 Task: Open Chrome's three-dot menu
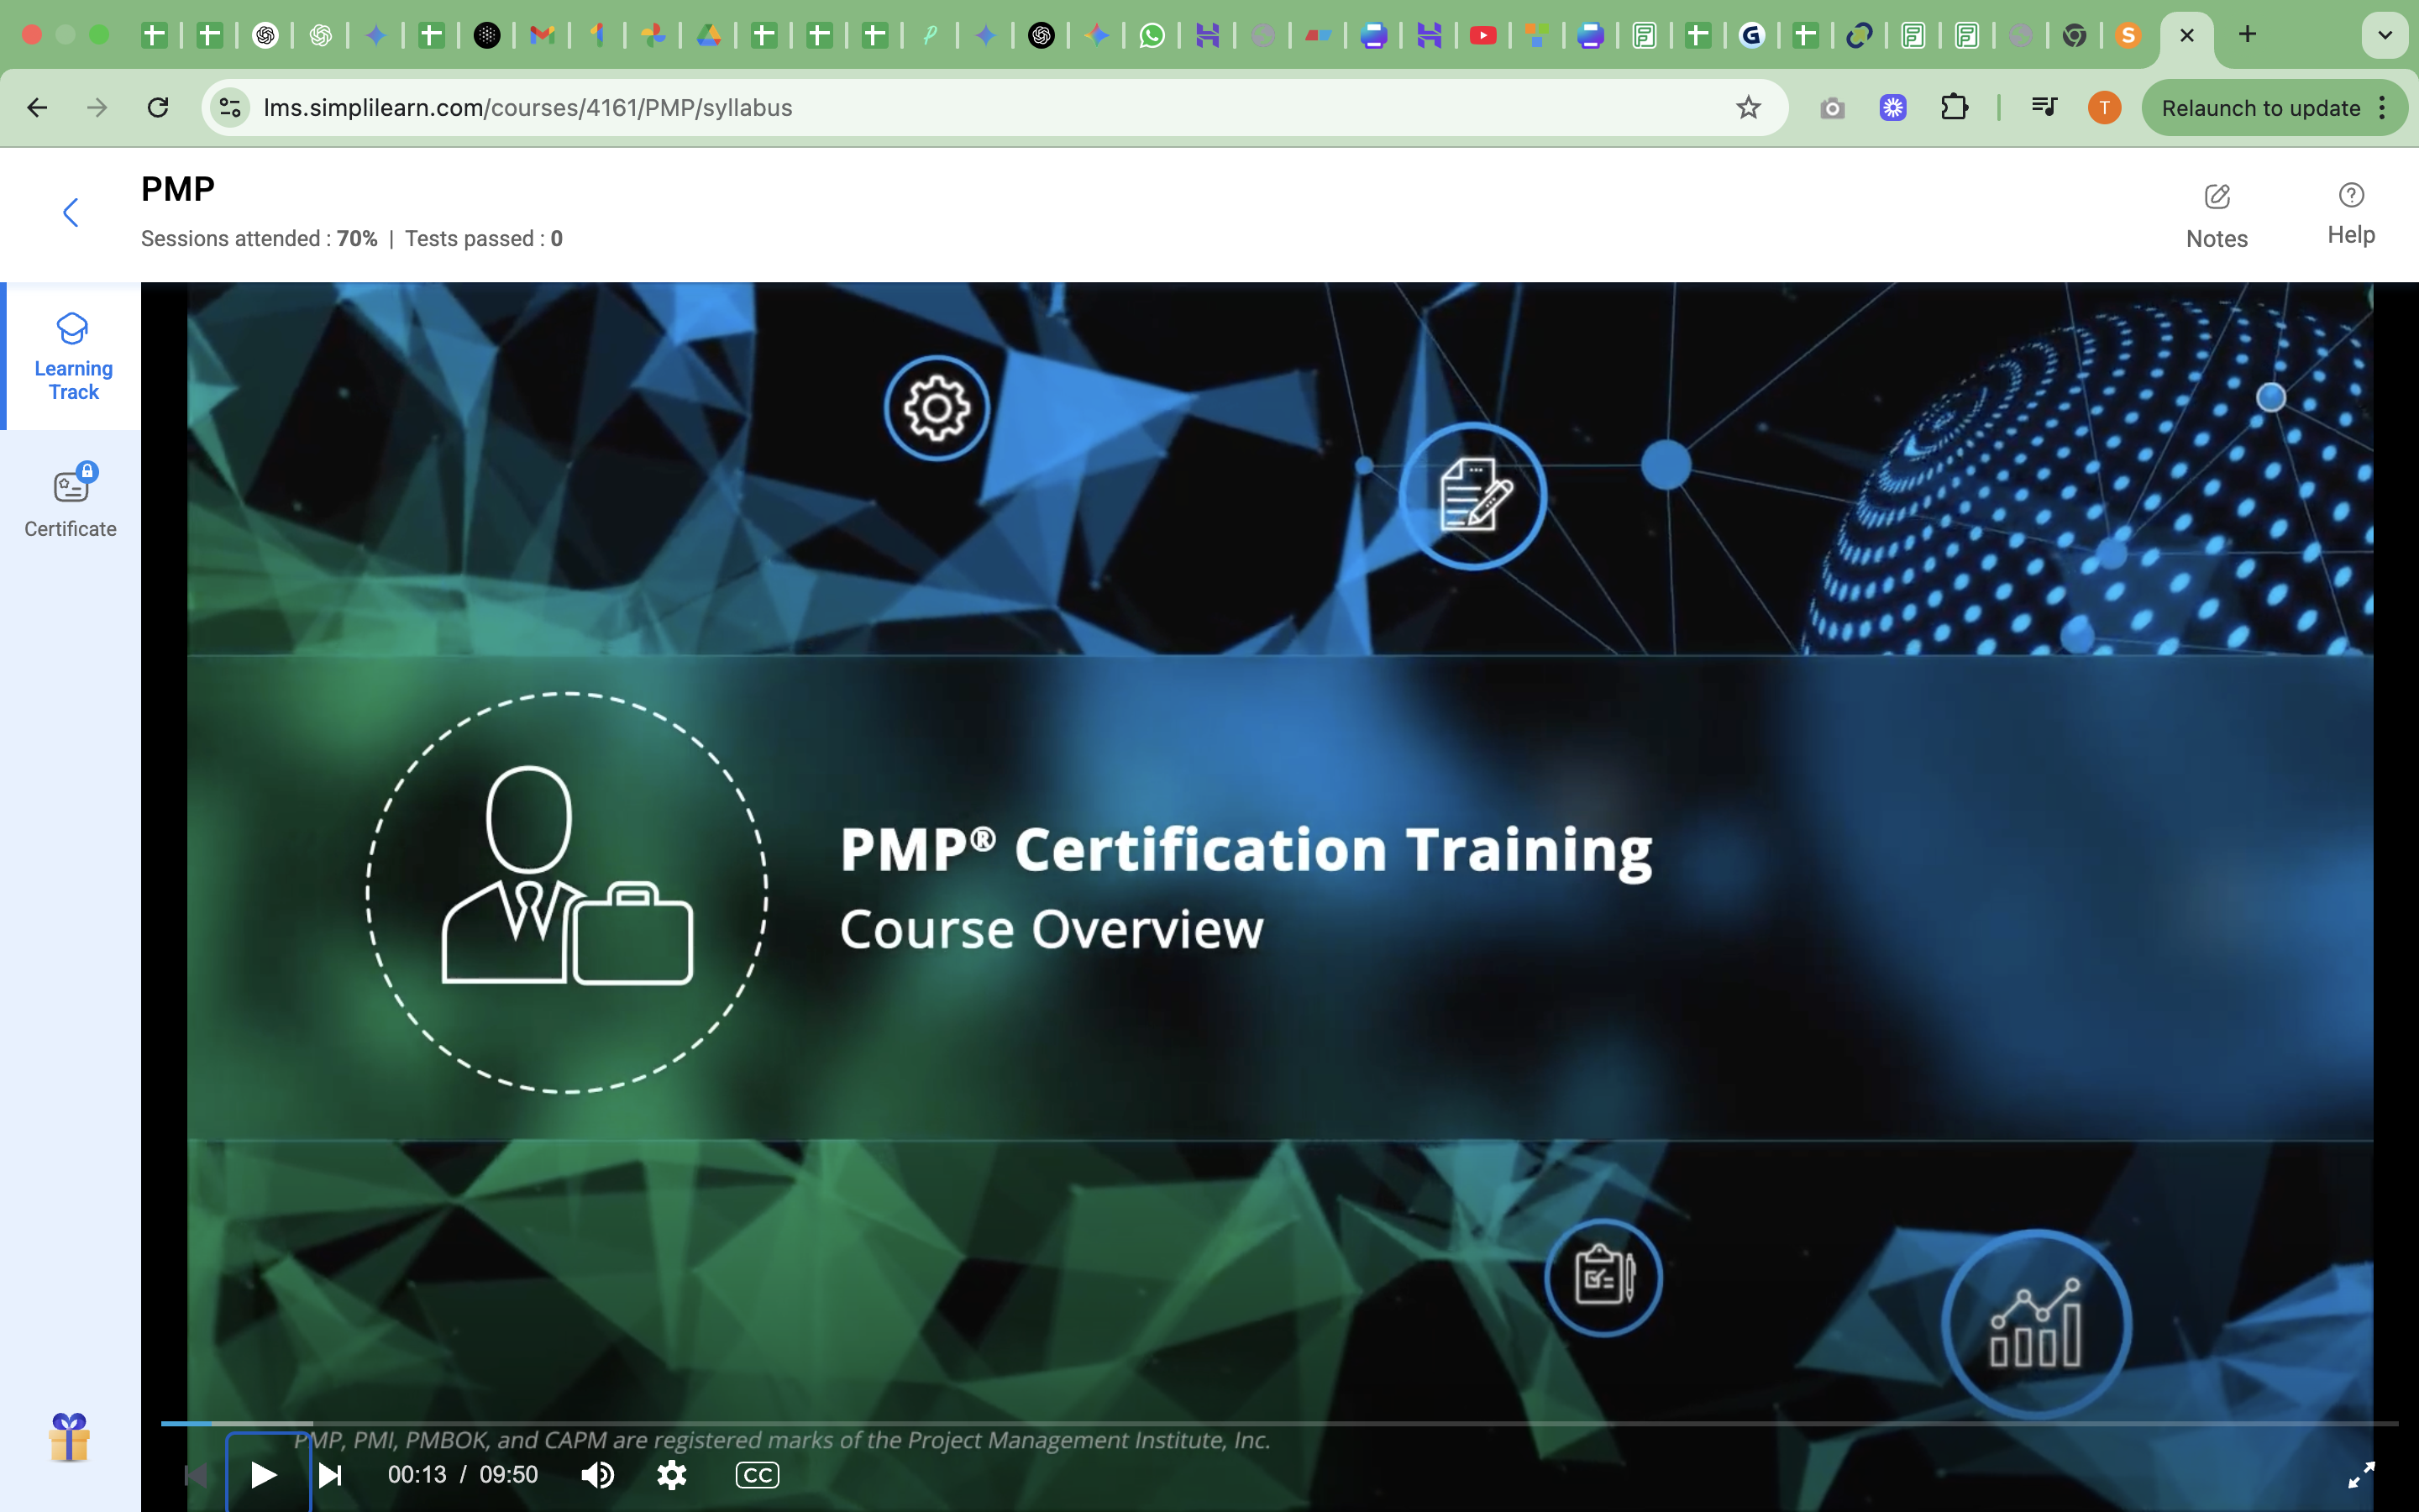click(2383, 107)
